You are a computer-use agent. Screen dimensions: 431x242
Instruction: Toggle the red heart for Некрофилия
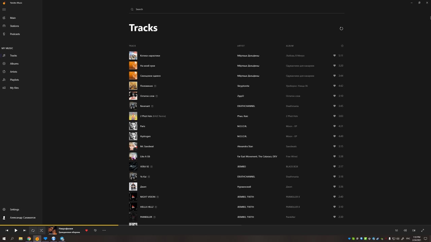[87, 230]
